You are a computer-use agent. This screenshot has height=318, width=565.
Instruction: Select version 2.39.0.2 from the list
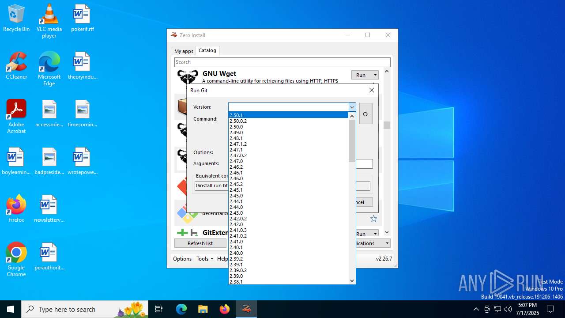tap(289, 270)
